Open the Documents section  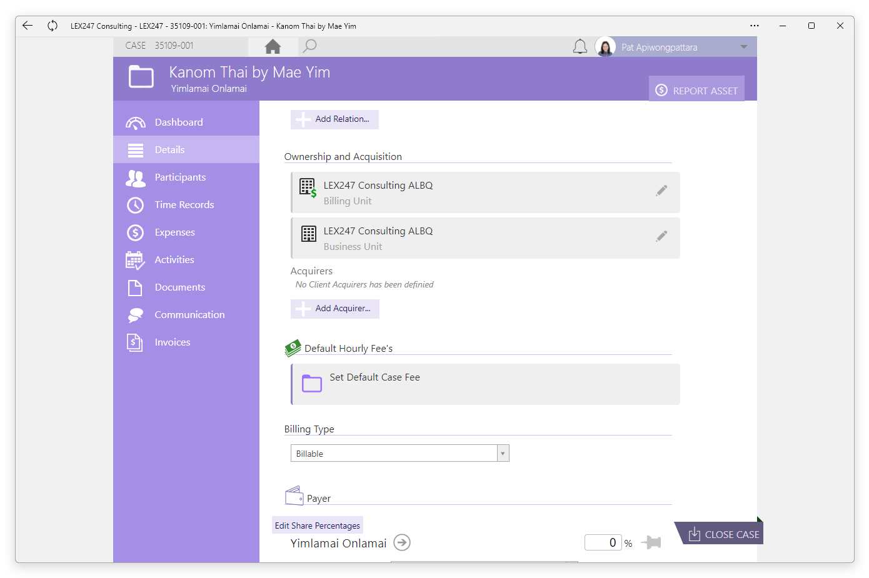pyautogui.click(x=186, y=287)
